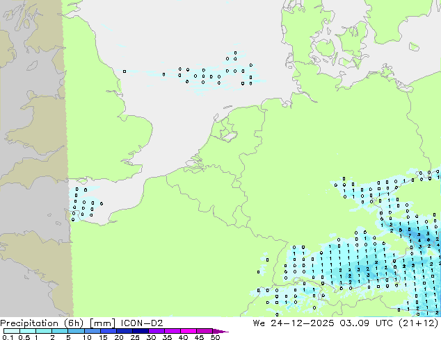Click the 30–35 mm legend color swatch
The width and height of the screenshot is (441, 340).
tap(156, 331)
